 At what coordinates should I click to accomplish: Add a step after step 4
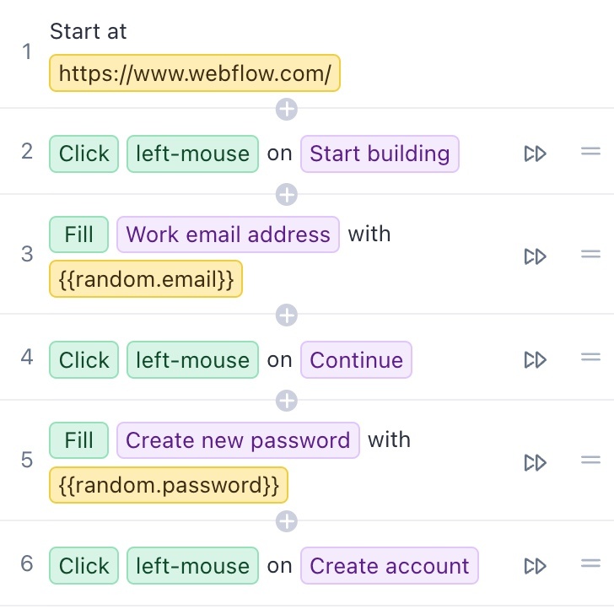click(287, 401)
